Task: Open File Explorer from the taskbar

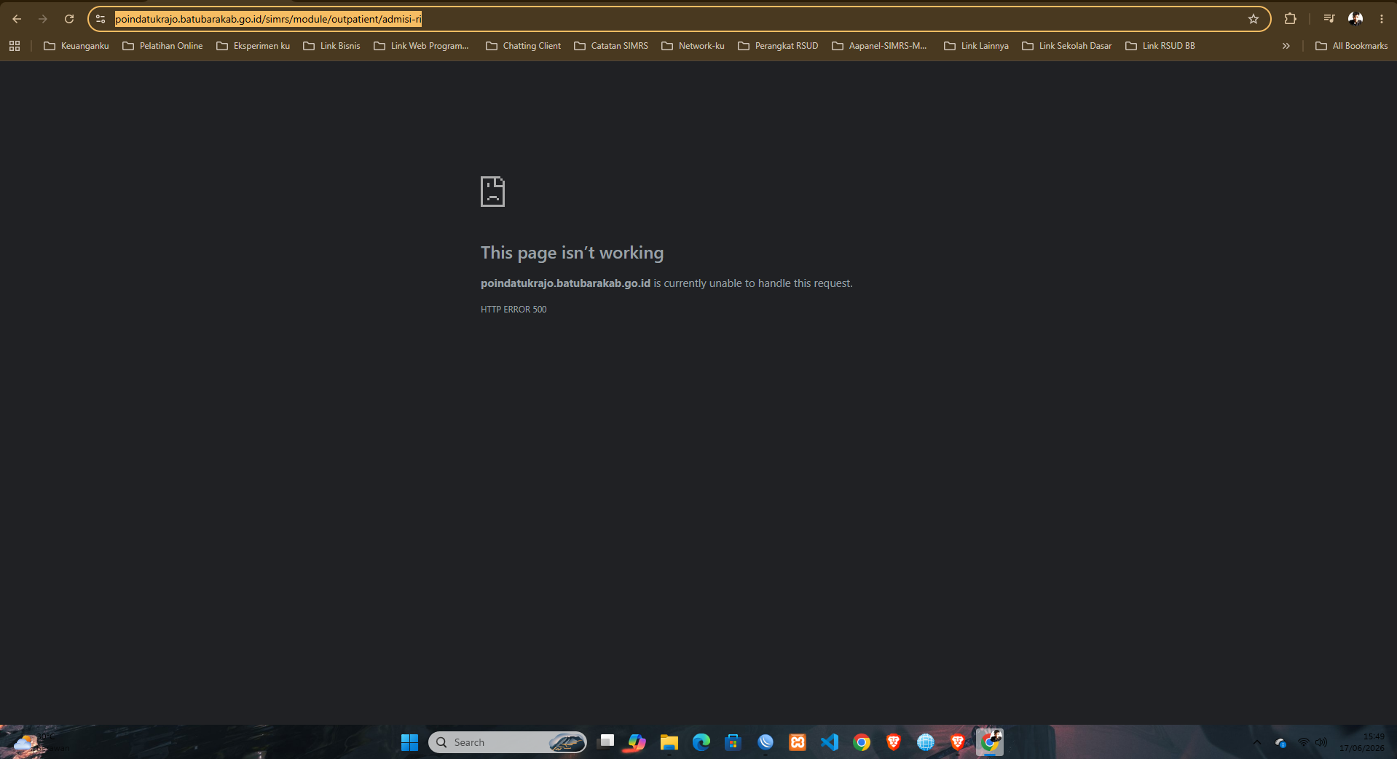Action: 669,742
